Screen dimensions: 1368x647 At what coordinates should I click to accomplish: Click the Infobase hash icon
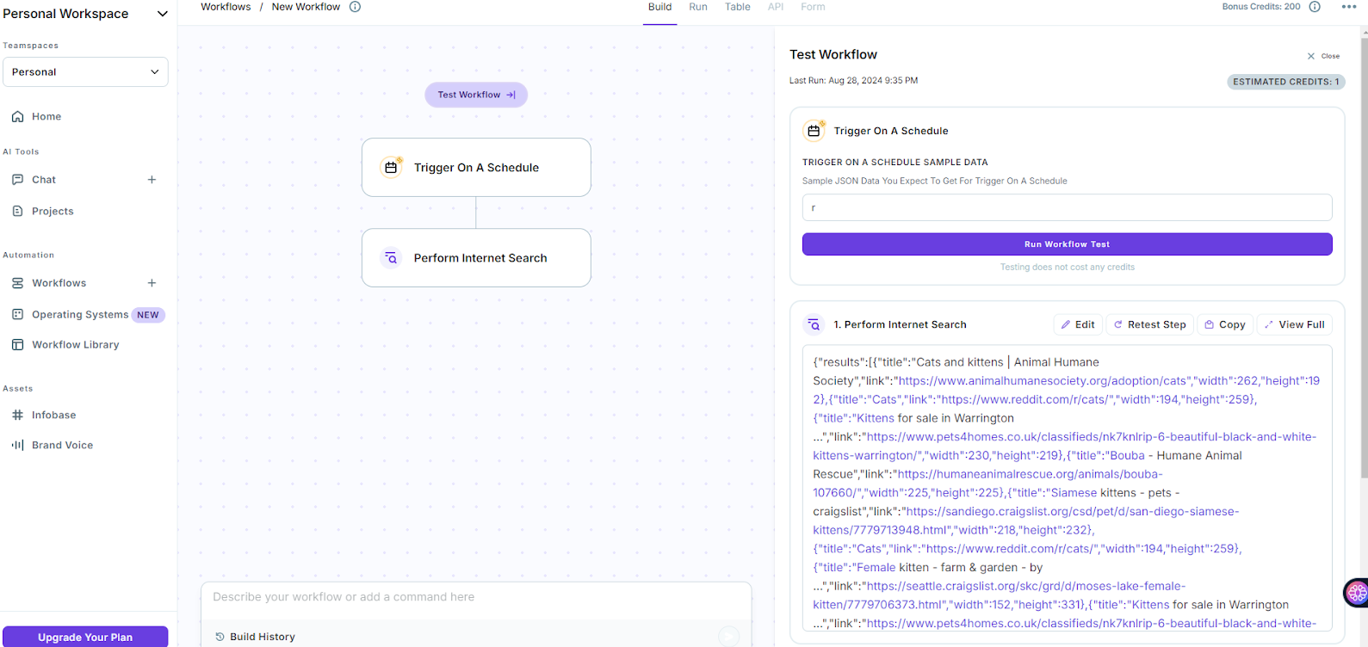[17, 415]
